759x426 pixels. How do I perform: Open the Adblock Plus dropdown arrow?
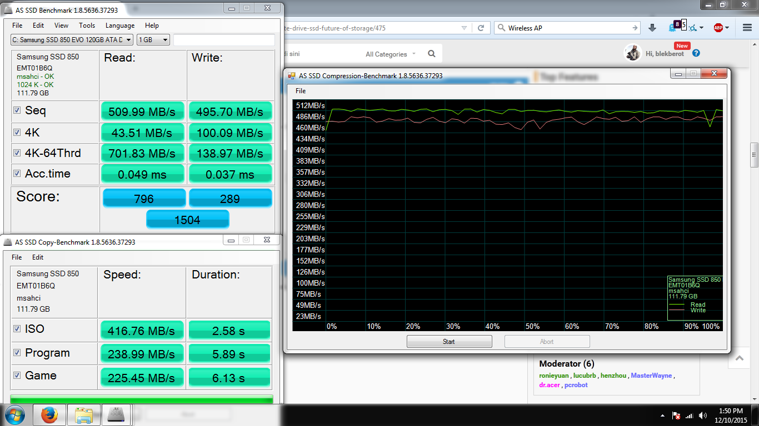727,28
